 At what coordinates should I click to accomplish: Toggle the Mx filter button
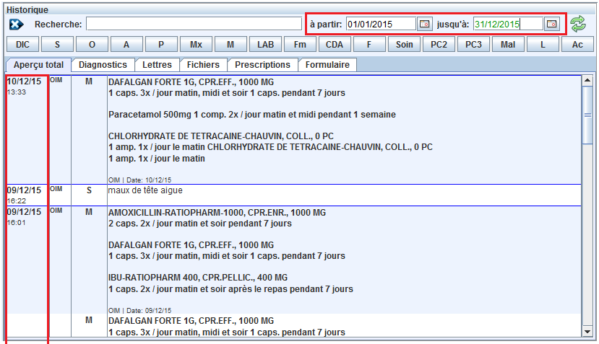tap(196, 45)
